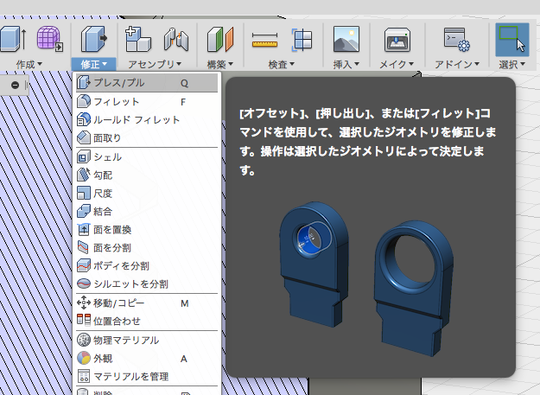Open the 選択 dropdown menu

click(512, 64)
